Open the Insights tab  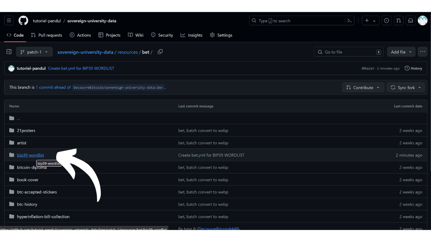pos(191,35)
